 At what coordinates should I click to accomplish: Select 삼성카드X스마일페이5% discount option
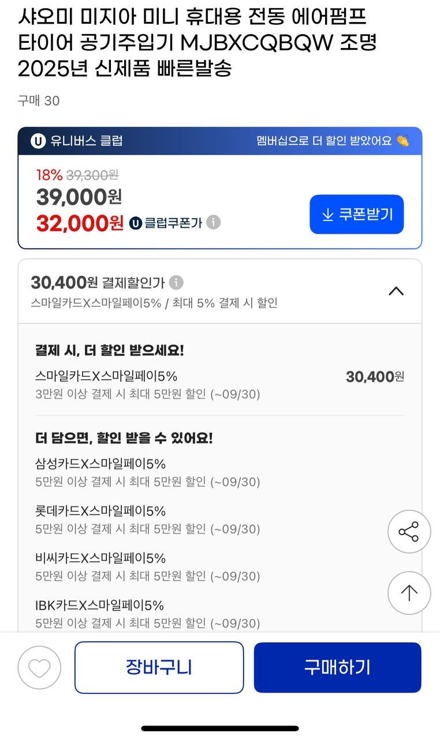[100, 464]
